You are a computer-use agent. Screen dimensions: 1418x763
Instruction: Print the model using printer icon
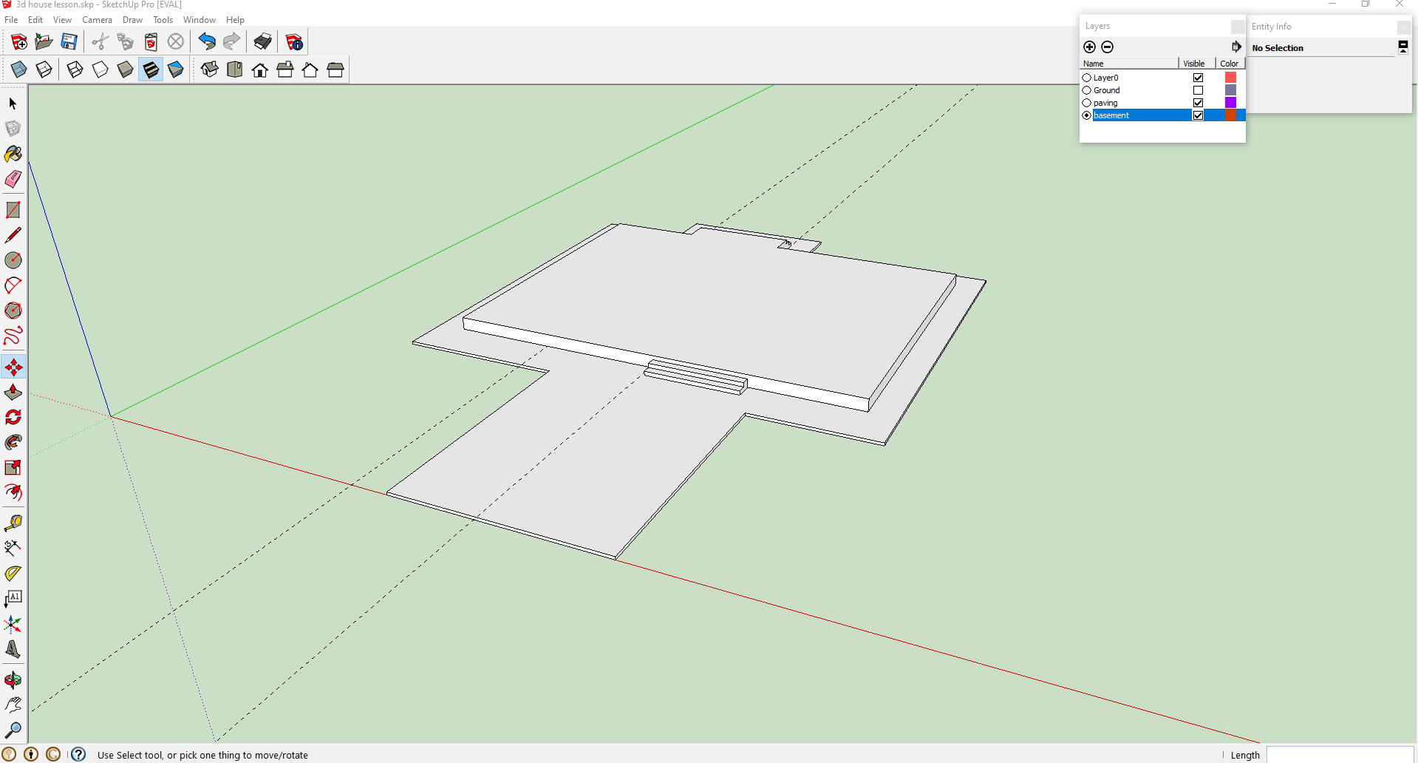(262, 41)
